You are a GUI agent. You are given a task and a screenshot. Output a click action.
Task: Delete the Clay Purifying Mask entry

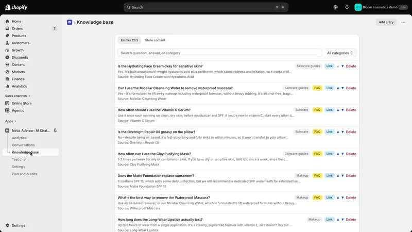point(351,154)
